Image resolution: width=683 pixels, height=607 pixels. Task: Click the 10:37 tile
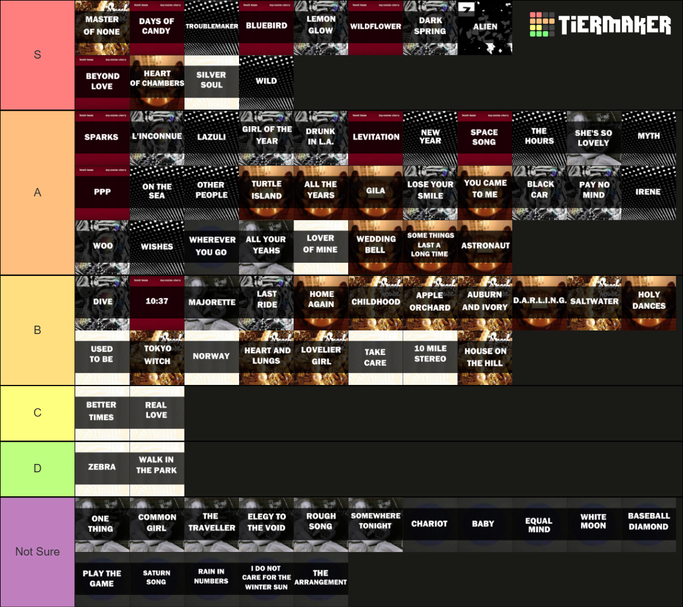tap(157, 303)
